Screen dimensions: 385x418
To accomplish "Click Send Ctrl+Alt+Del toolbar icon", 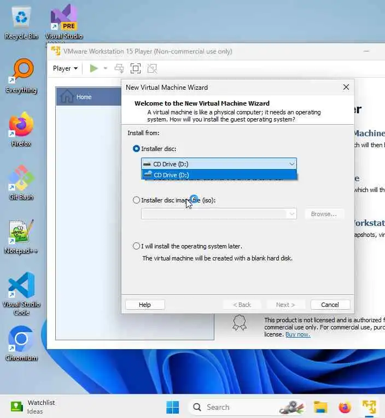I will click(119, 68).
